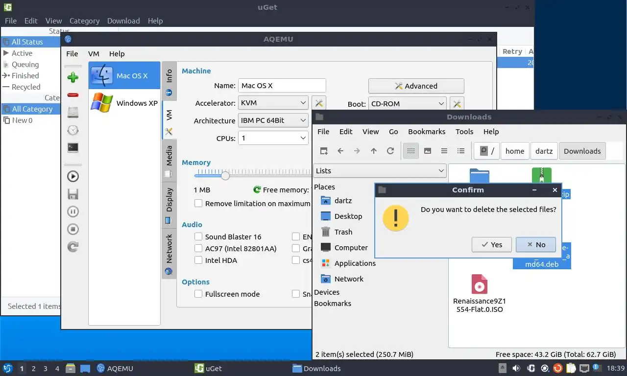The width and height of the screenshot is (627, 376).
Task: Click the green refresh Free memory icon
Action: point(257,189)
